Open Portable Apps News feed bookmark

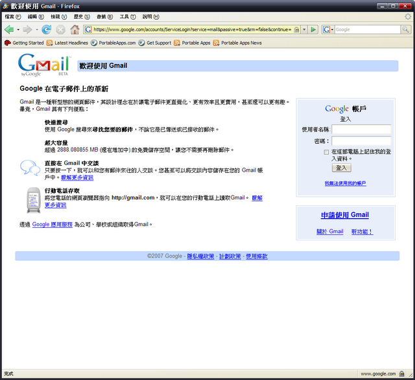(237, 43)
